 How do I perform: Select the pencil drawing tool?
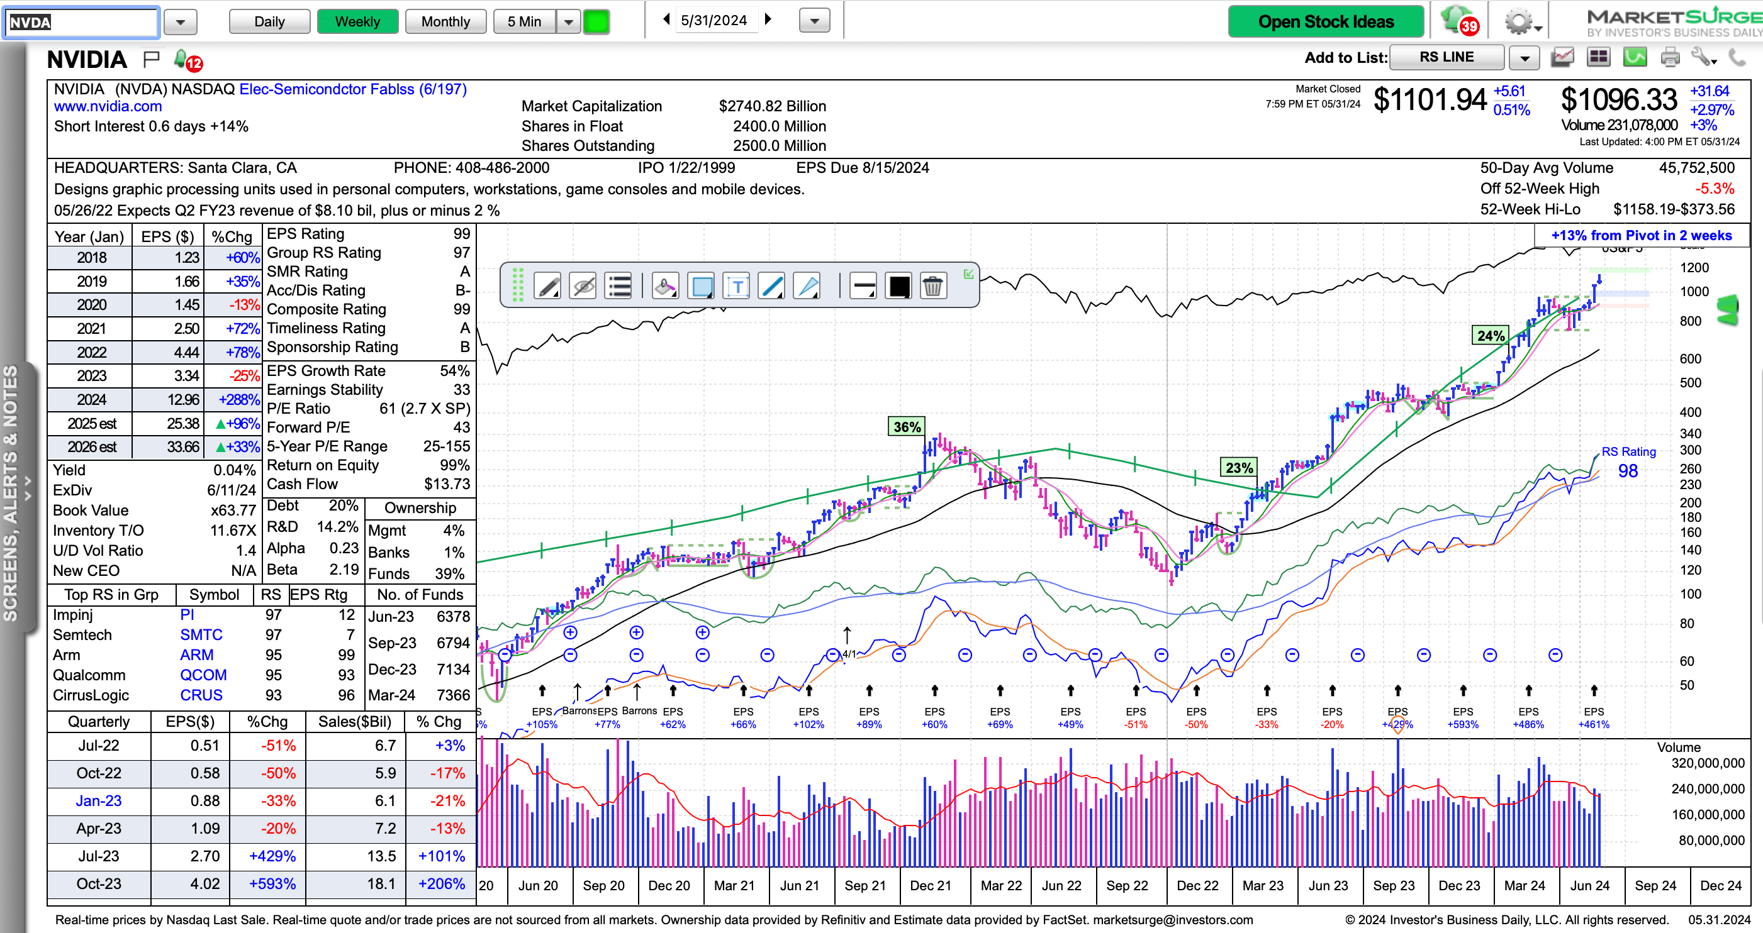(x=547, y=286)
